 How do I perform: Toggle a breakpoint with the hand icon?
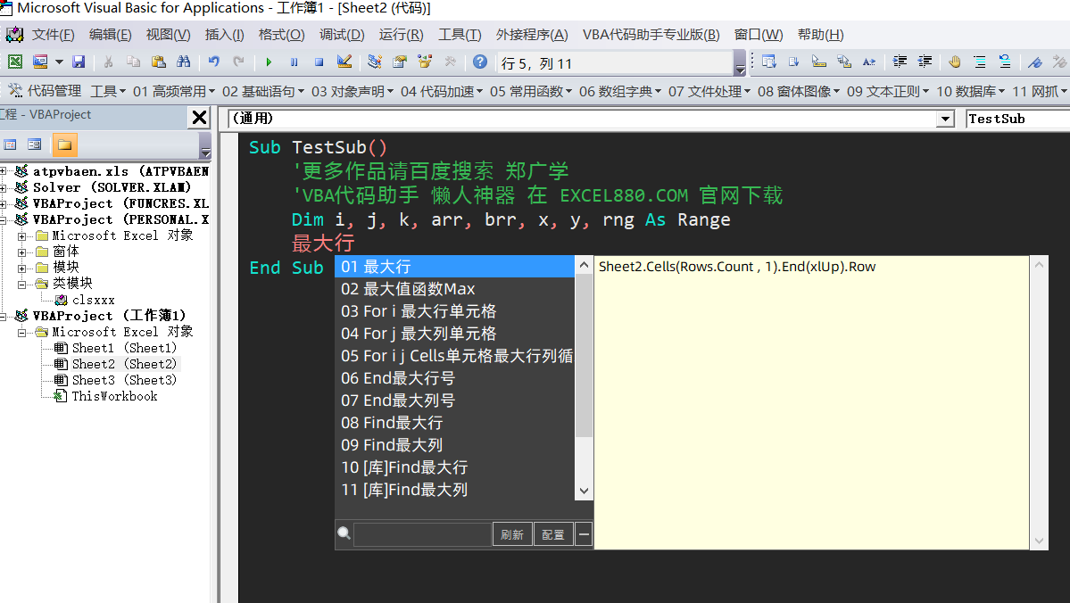tap(955, 62)
